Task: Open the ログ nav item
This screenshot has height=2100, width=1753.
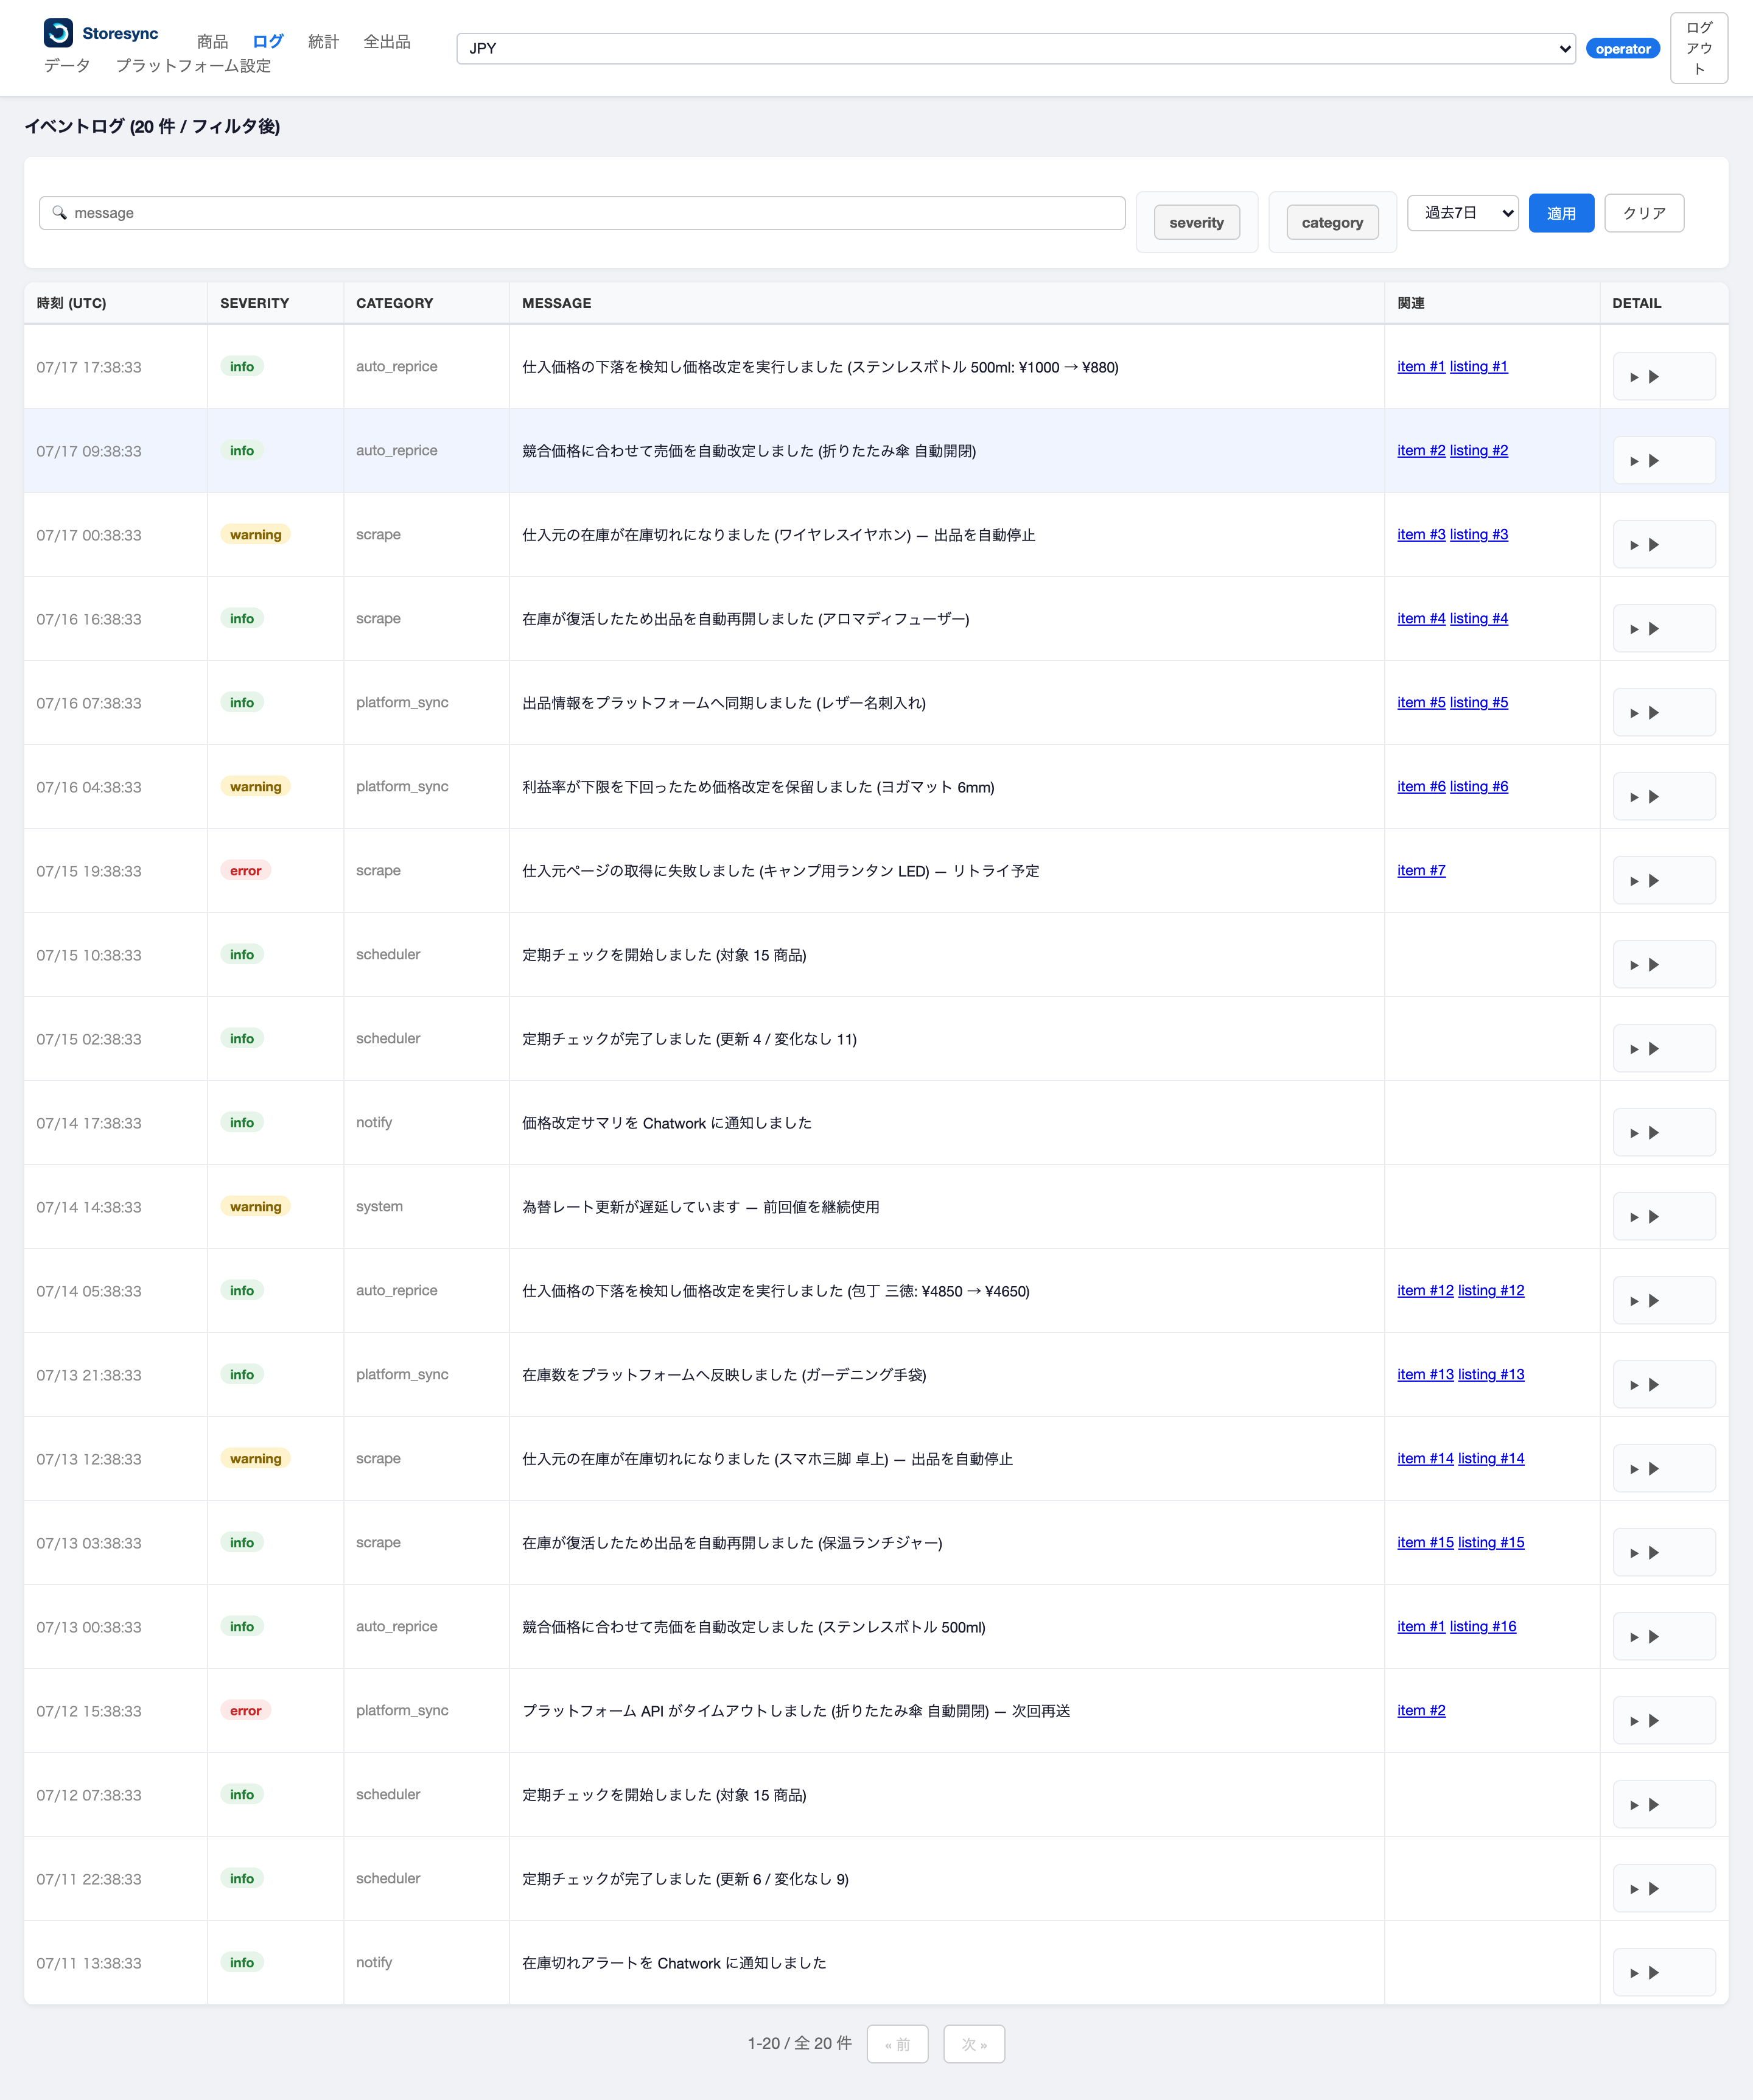Action: coord(268,41)
